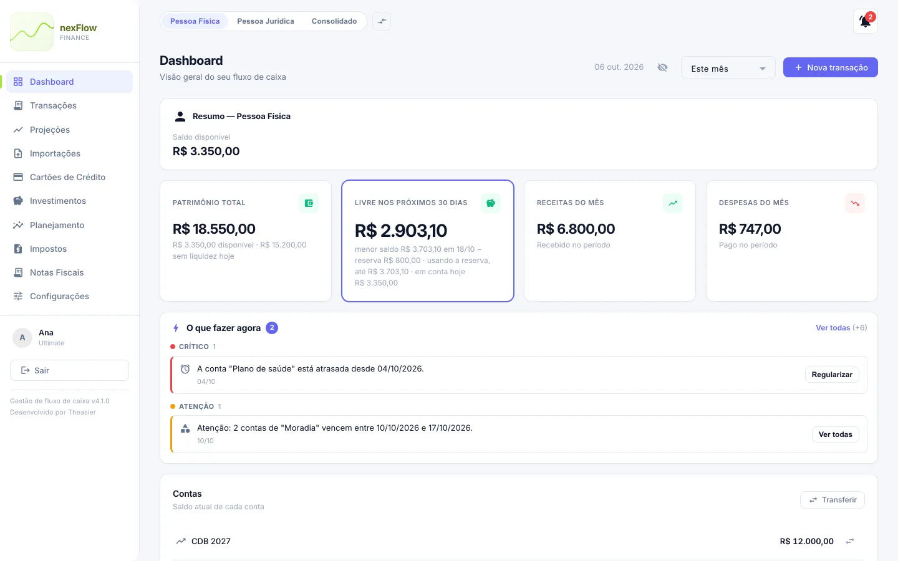Open Importações in the sidebar
The height and width of the screenshot is (561, 898).
(x=69, y=153)
